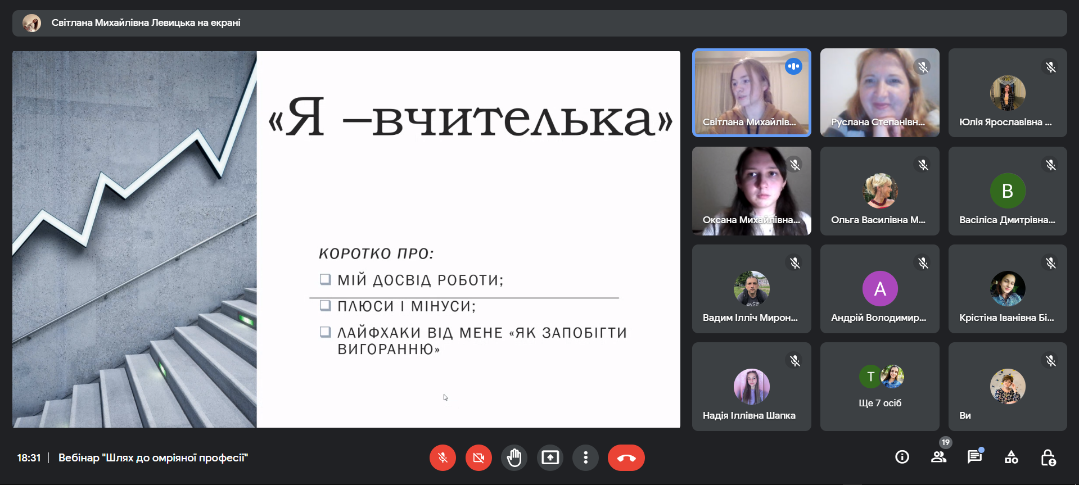Select your own 'Ви' tile
The width and height of the screenshot is (1079, 485).
1008,387
